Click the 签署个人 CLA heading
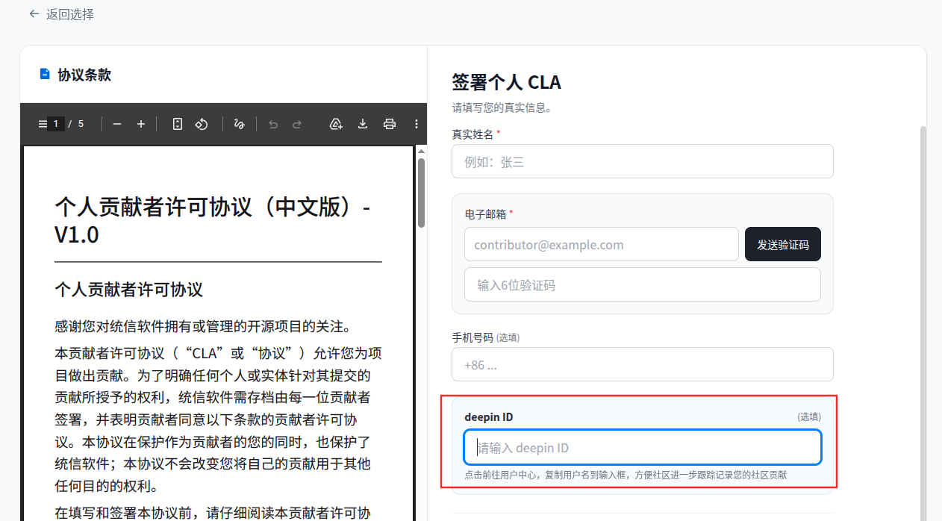The width and height of the screenshot is (942, 521). click(x=506, y=81)
